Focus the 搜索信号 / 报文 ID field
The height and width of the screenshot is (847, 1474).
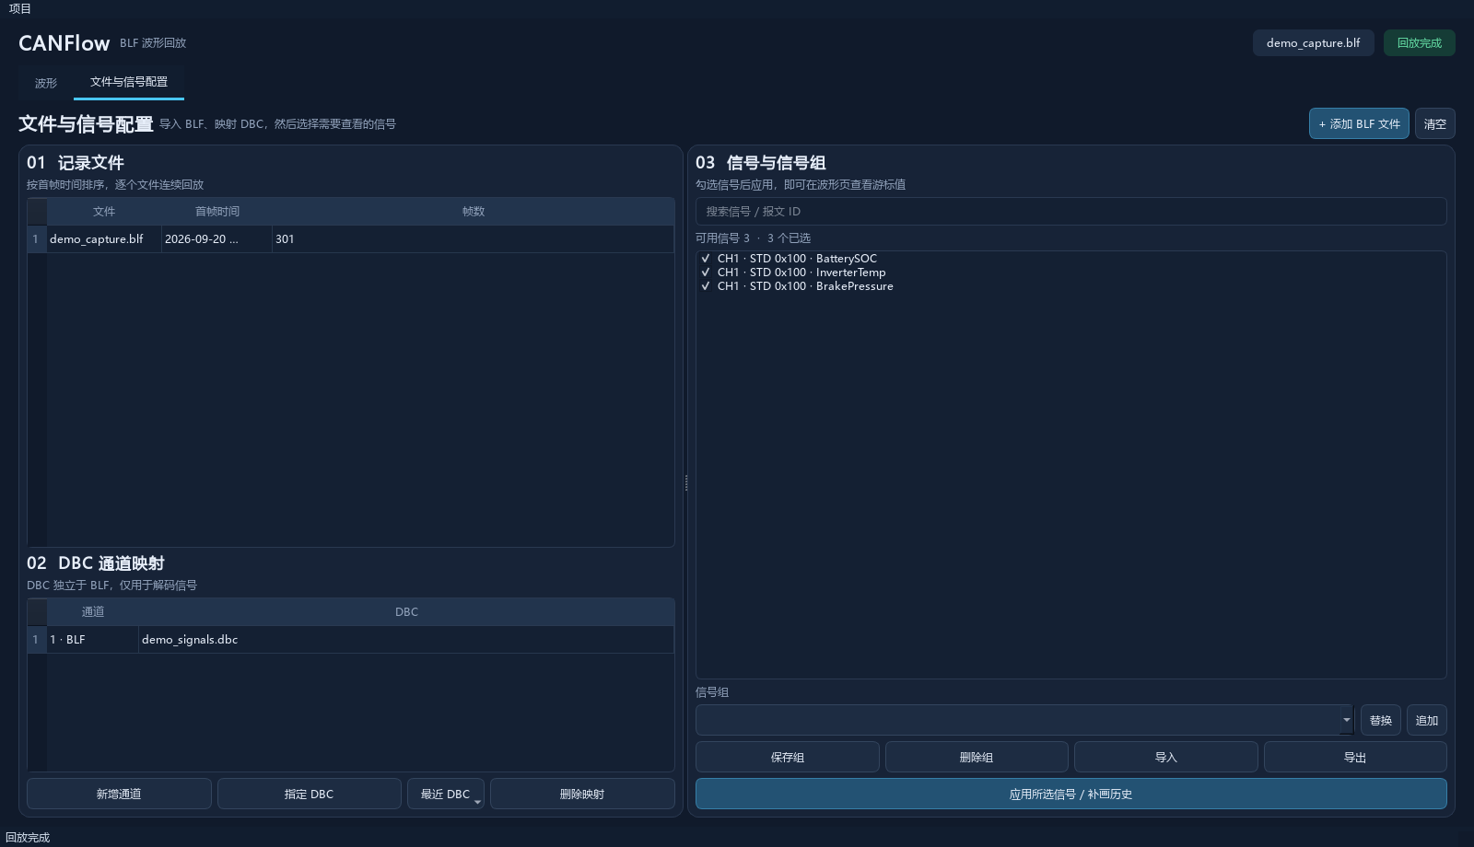(1070, 212)
